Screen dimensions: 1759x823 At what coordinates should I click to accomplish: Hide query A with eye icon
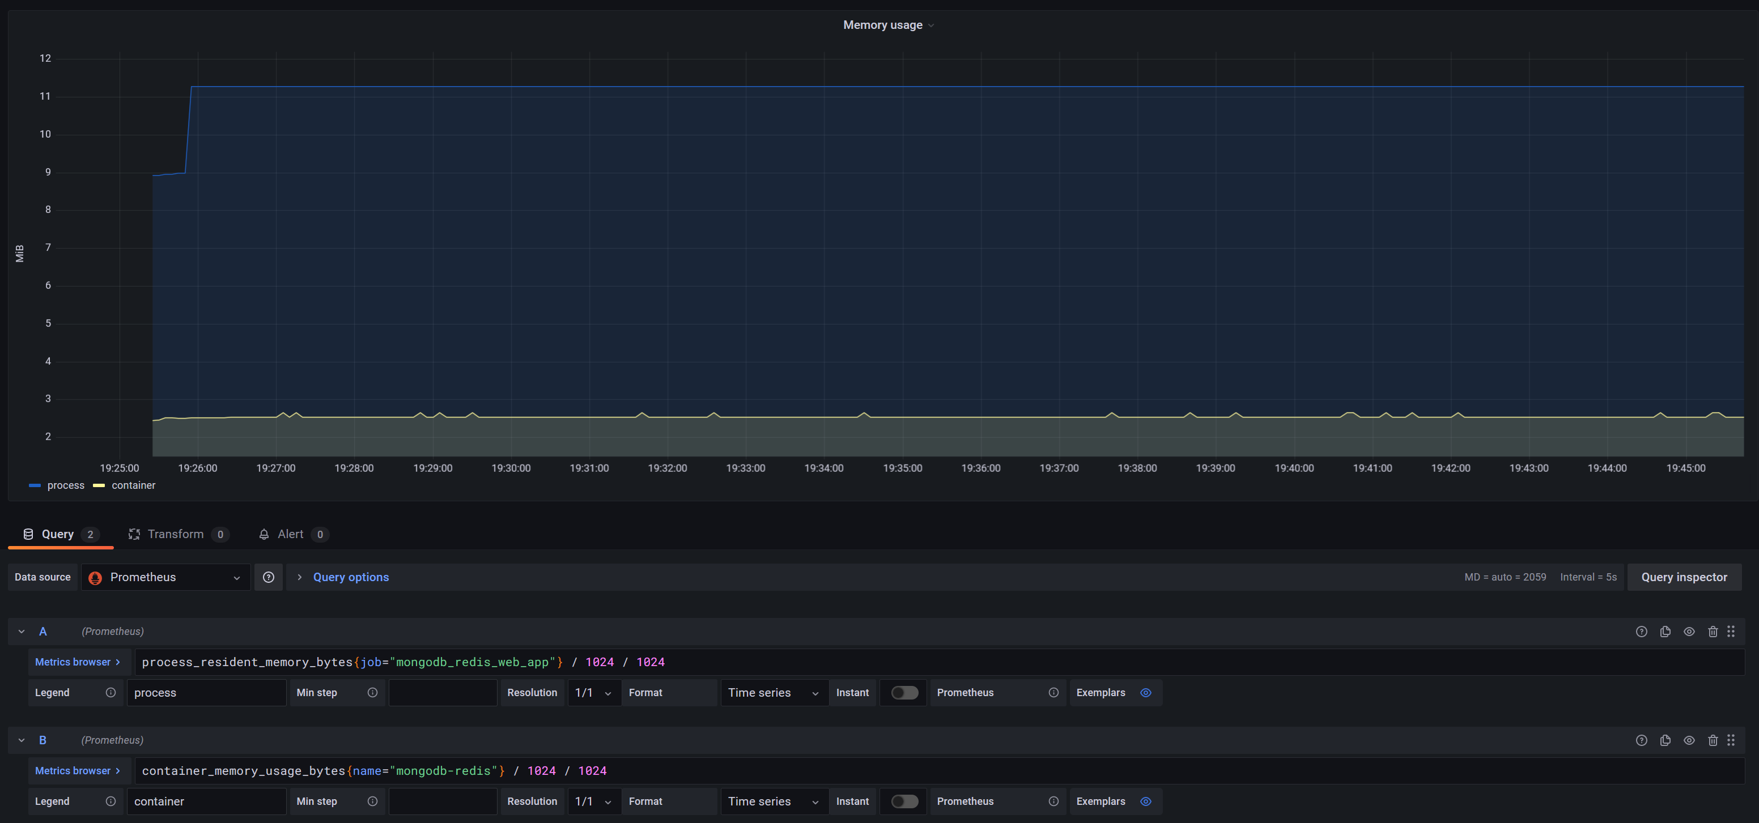(1689, 631)
